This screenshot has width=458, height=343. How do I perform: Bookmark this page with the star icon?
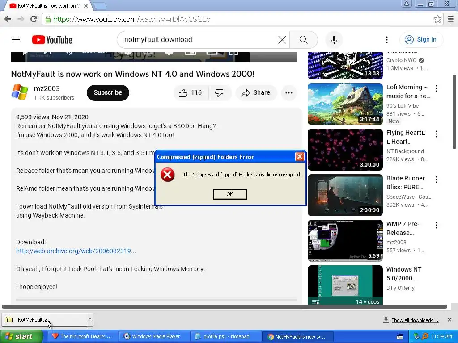437,19
